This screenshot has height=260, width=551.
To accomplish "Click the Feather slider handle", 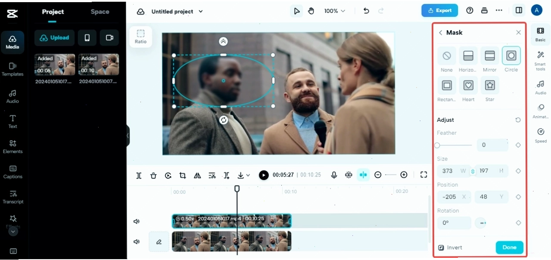I will pos(437,145).
